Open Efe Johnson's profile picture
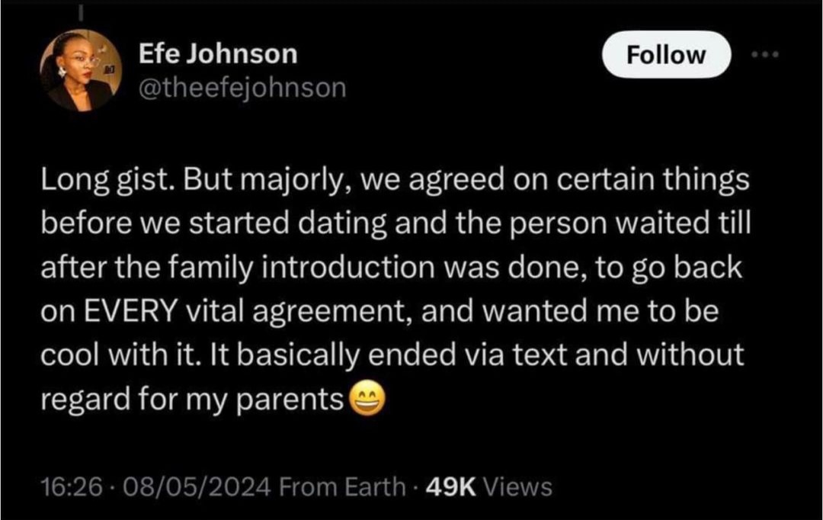 76,72
